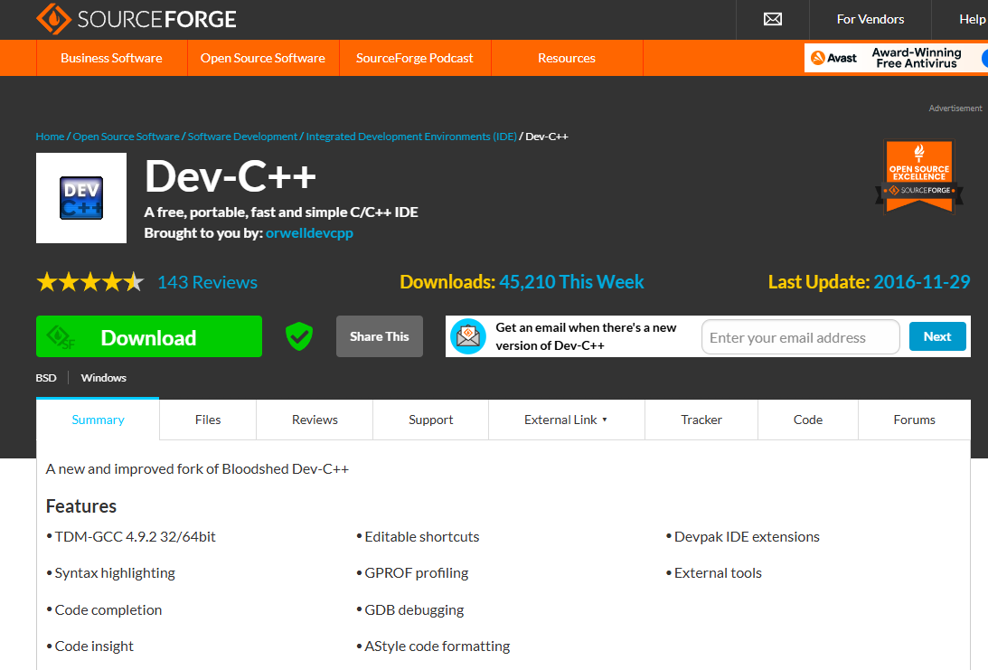Click the SourceForge logo
The height and width of the screenshot is (670, 988).
(136, 19)
